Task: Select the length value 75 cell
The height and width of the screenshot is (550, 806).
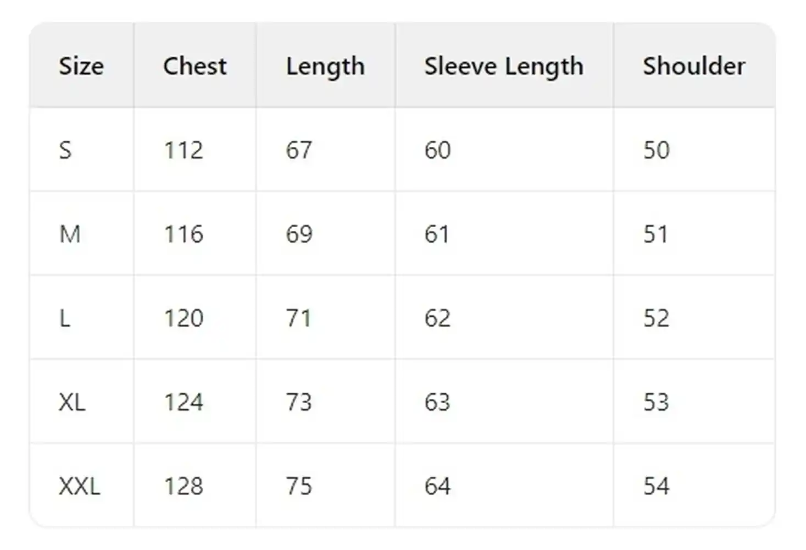Action: [298, 486]
